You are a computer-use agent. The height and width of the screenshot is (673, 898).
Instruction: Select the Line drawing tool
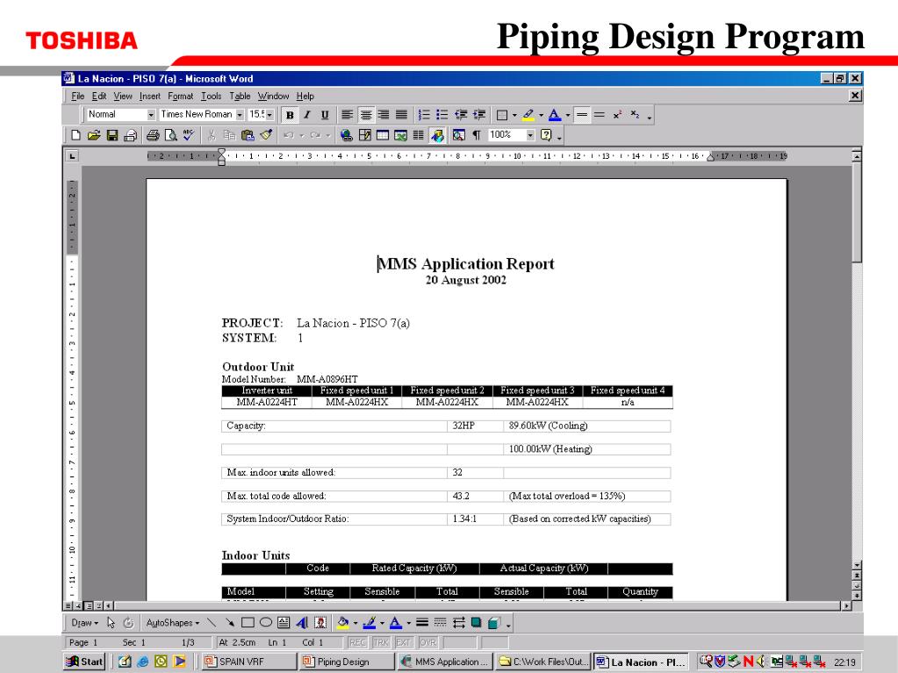pos(212,623)
